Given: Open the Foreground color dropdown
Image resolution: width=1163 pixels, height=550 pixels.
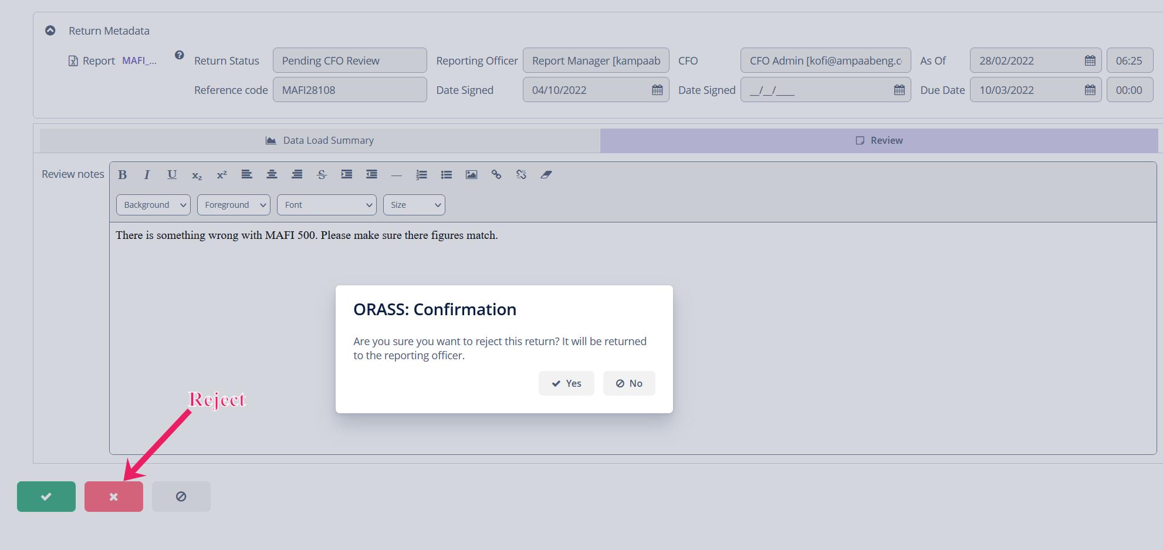Looking at the screenshot, I should click(x=234, y=205).
